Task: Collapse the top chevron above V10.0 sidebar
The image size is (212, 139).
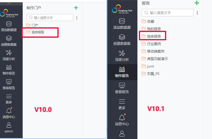Action: click(x=9, y=4)
